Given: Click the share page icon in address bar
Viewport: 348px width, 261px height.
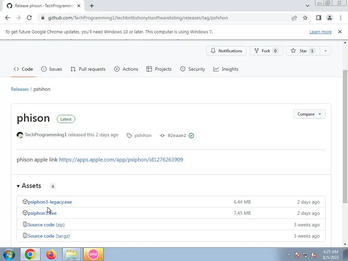Looking at the screenshot, I should 294,18.
